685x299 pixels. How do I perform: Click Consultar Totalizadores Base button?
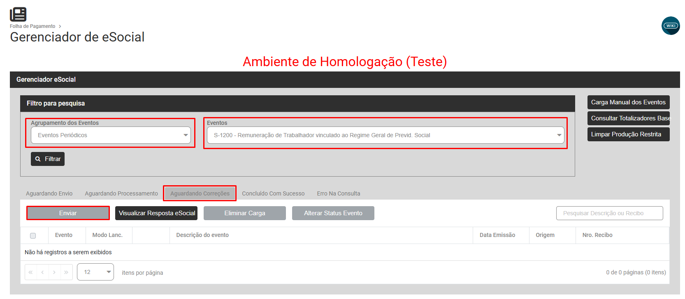tap(628, 118)
